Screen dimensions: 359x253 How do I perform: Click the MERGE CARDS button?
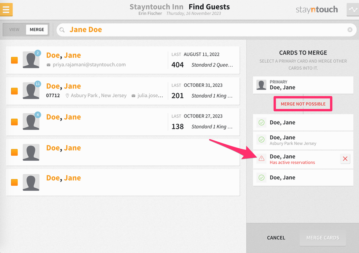[x=323, y=238]
